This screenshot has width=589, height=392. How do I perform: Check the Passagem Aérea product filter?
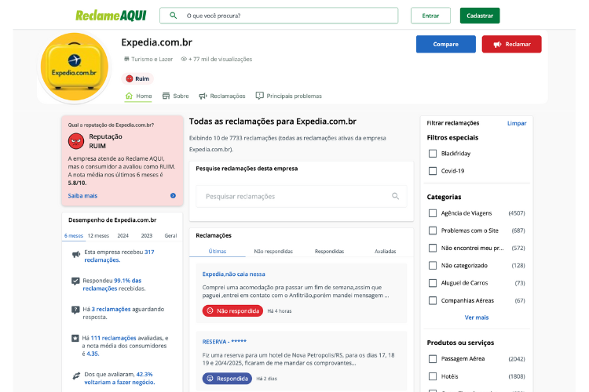pyautogui.click(x=433, y=359)
